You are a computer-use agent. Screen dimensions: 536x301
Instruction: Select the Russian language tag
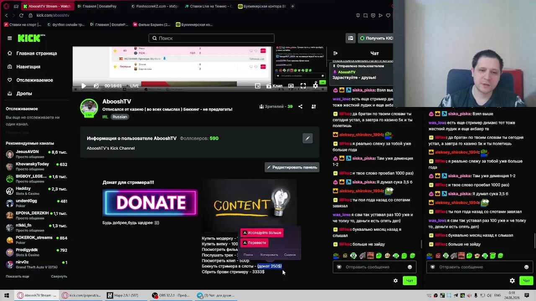[x=120, y=117]
